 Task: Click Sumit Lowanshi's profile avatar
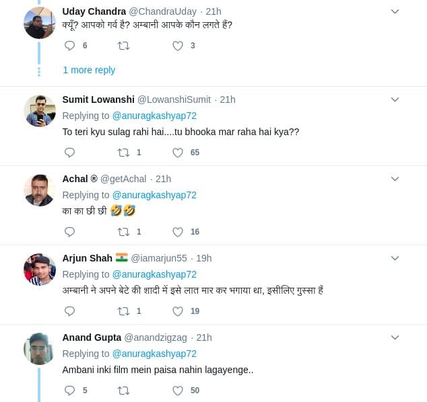click(x=40, y=110)
